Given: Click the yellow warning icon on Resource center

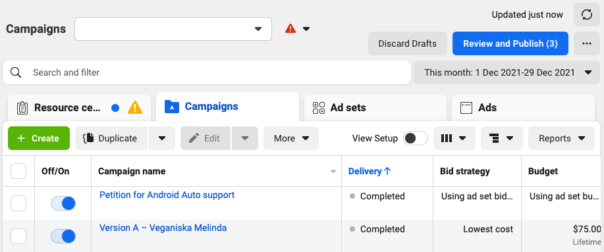Looking at the screenshot, I should (135, 107).
